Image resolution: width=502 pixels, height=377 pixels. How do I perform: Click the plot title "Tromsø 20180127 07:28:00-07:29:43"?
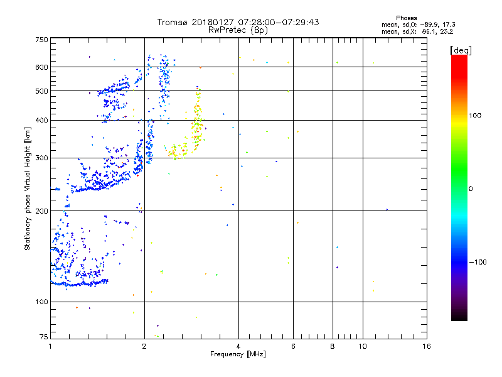[238, 22]
